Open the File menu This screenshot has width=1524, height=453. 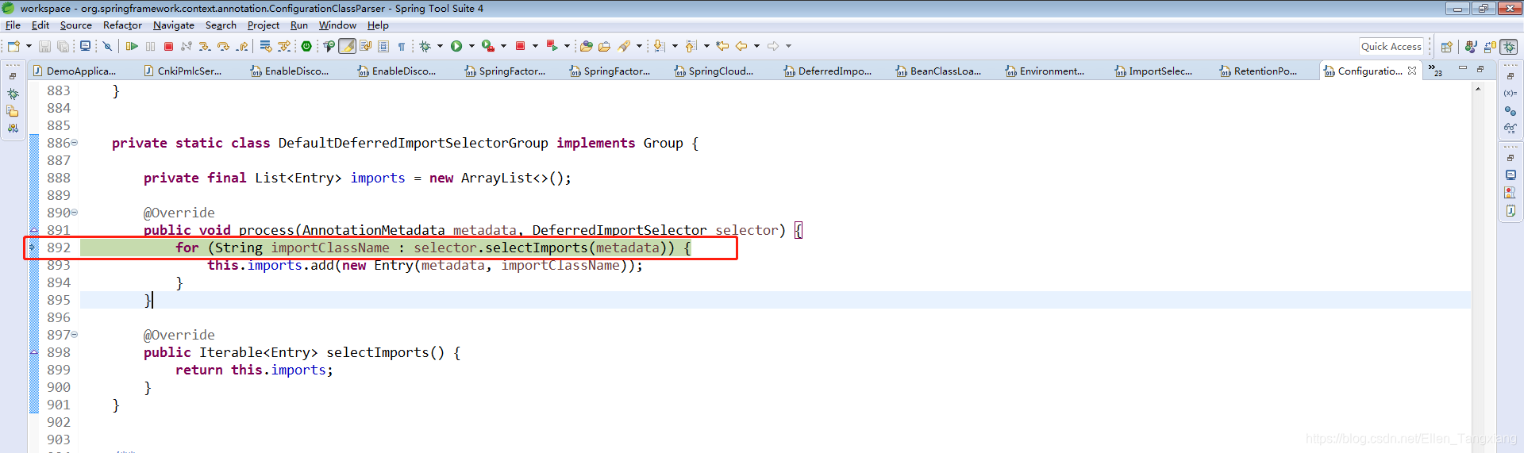[13, 25]
